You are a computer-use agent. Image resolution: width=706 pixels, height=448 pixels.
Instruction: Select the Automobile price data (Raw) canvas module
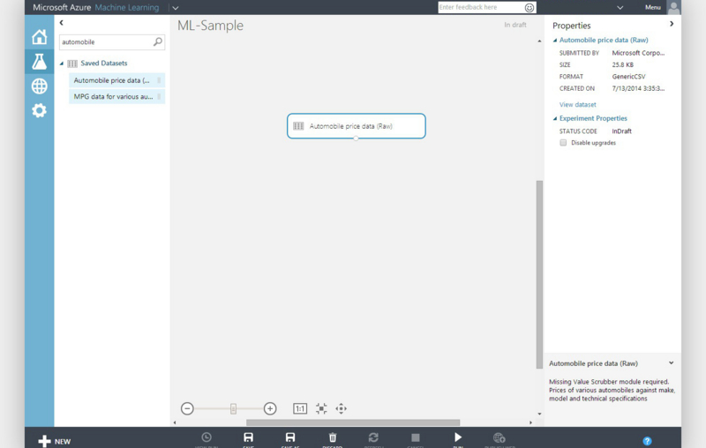pyautogui.click(x=357, y=126)
